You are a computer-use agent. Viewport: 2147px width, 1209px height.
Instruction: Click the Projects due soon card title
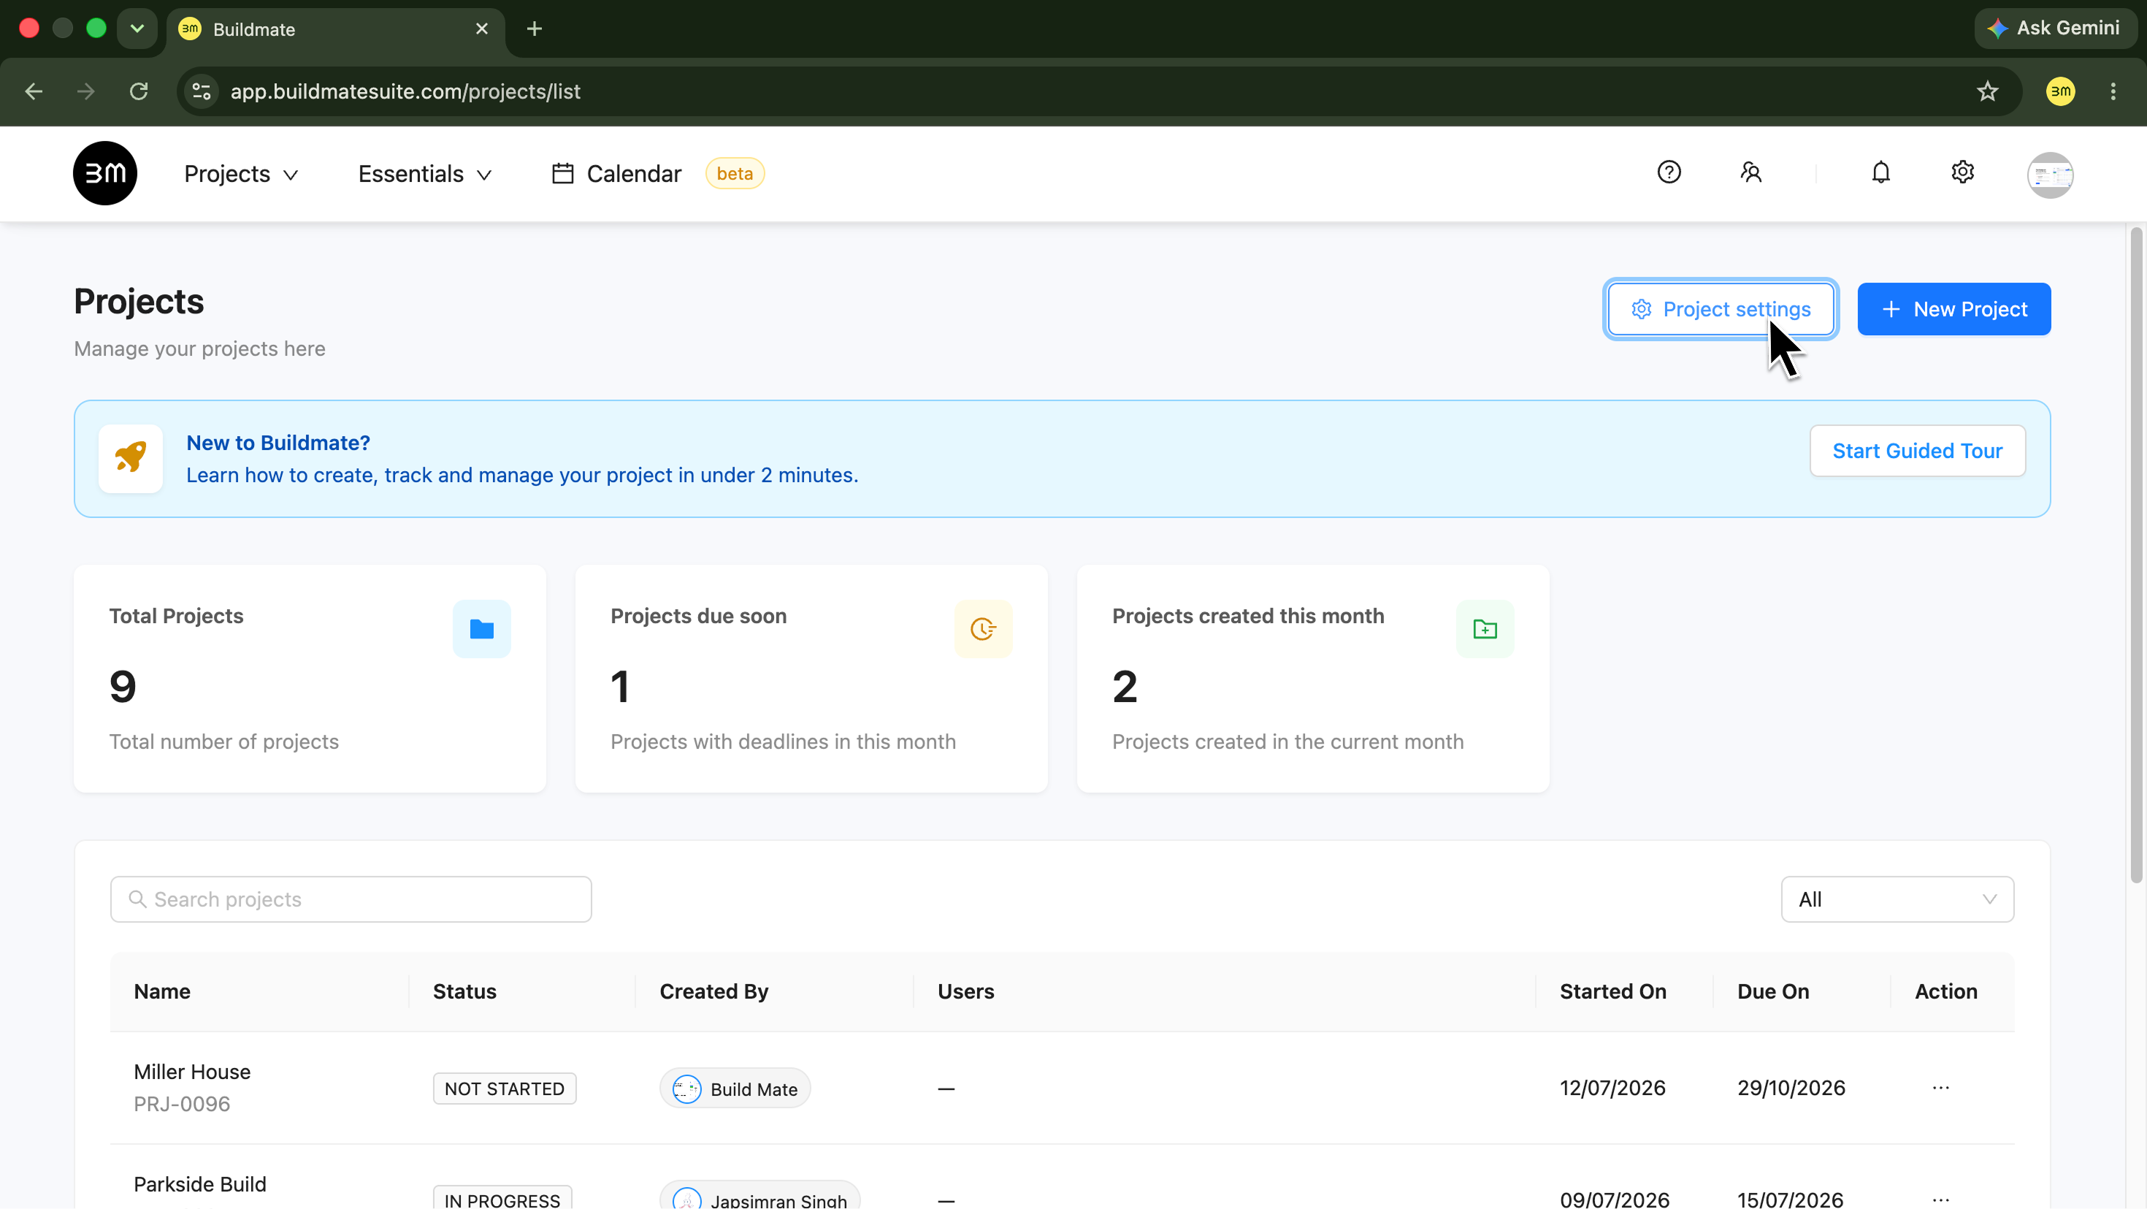(698, 616)
